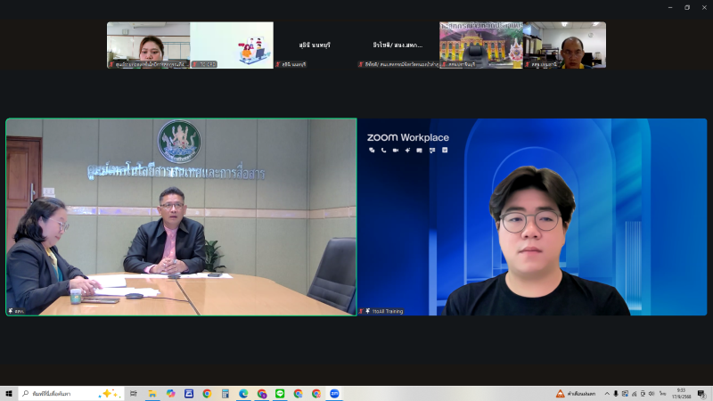Launch Microsoft Edge from taskbar
The image size is (713, 401).
(243, 393)
